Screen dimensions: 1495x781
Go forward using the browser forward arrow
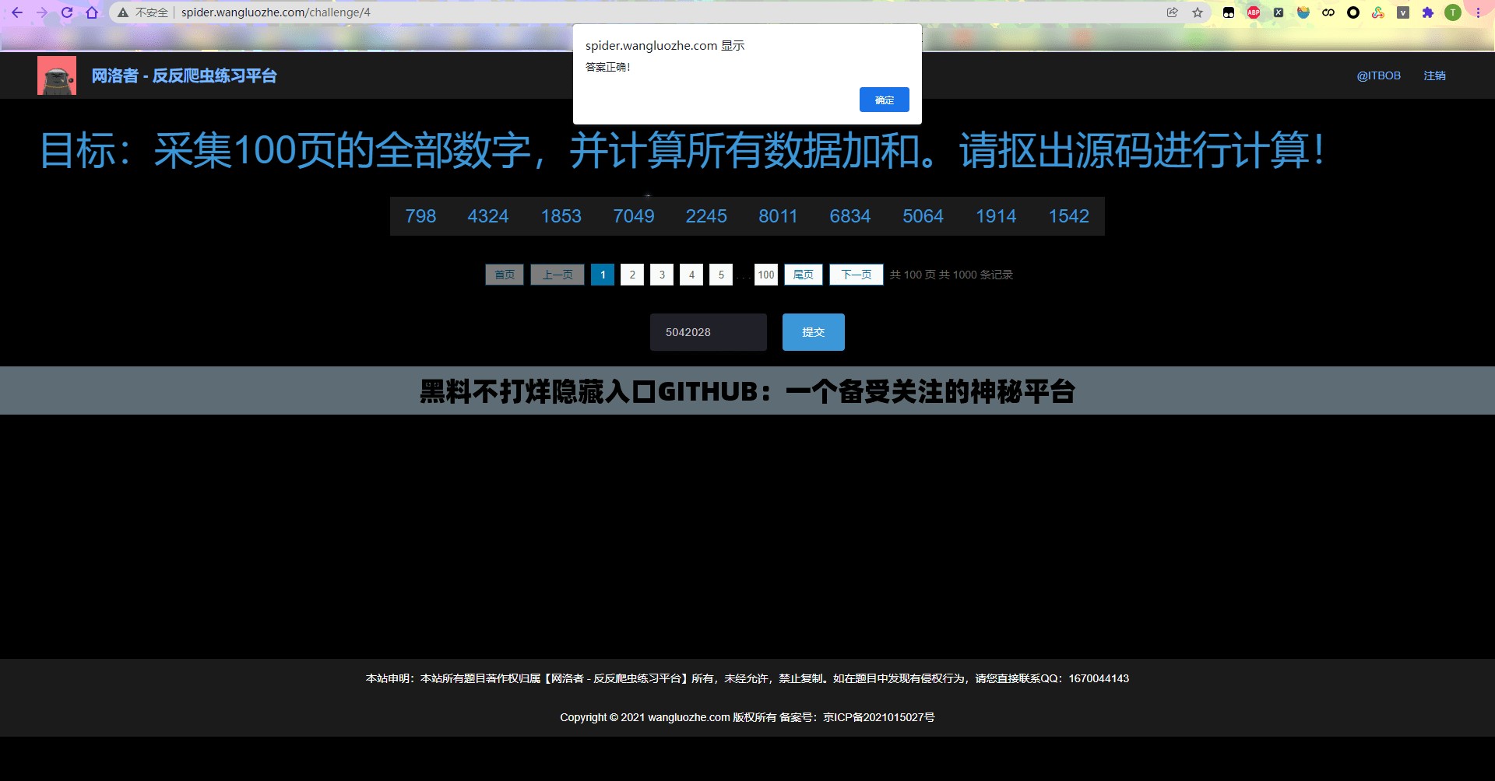[42, 12]
